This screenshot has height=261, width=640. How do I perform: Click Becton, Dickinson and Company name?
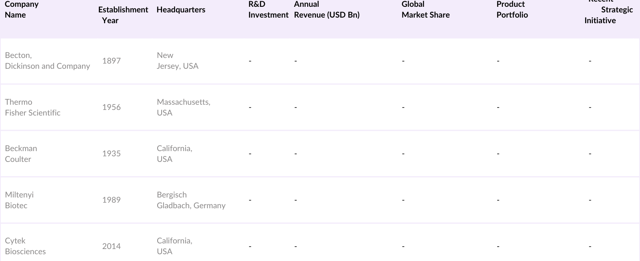tap(47, 61)
